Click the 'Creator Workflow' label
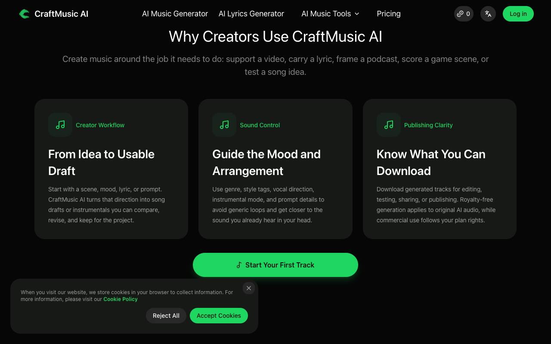 point(100,125)
